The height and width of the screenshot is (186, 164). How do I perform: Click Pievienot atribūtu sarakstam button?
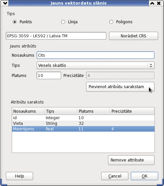[x=120, y=87]
